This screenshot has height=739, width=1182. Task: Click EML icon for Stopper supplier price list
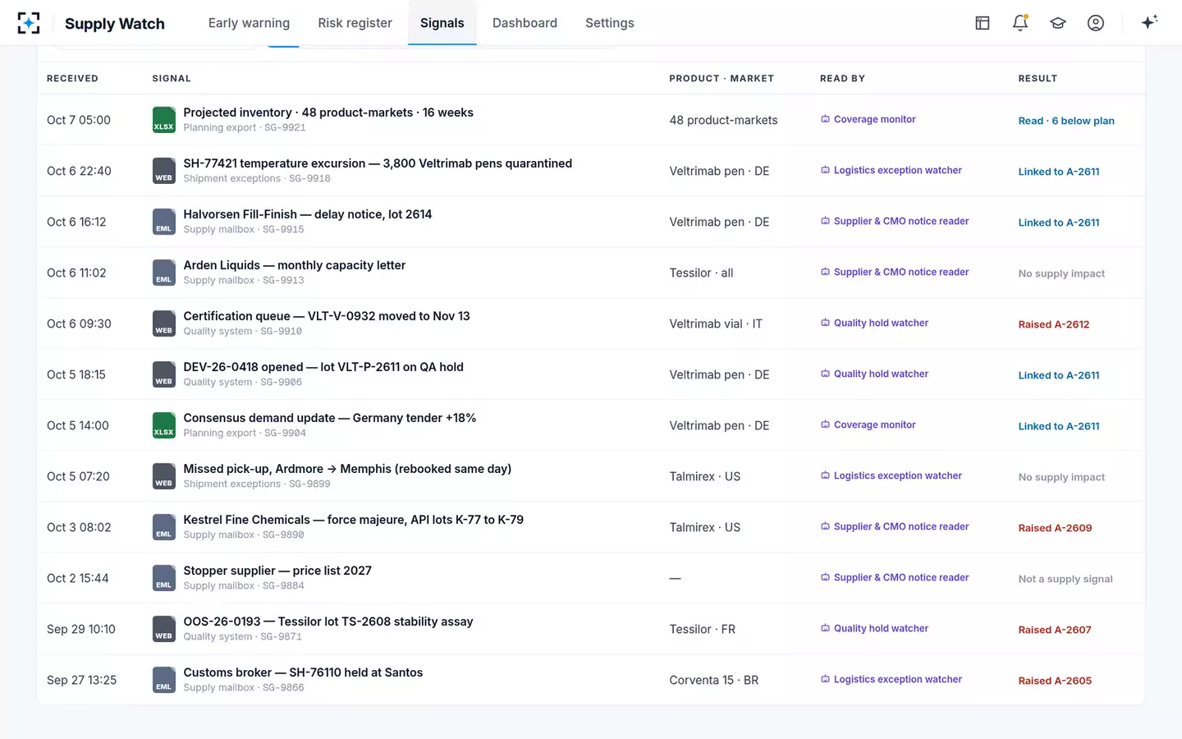[164, 578]
